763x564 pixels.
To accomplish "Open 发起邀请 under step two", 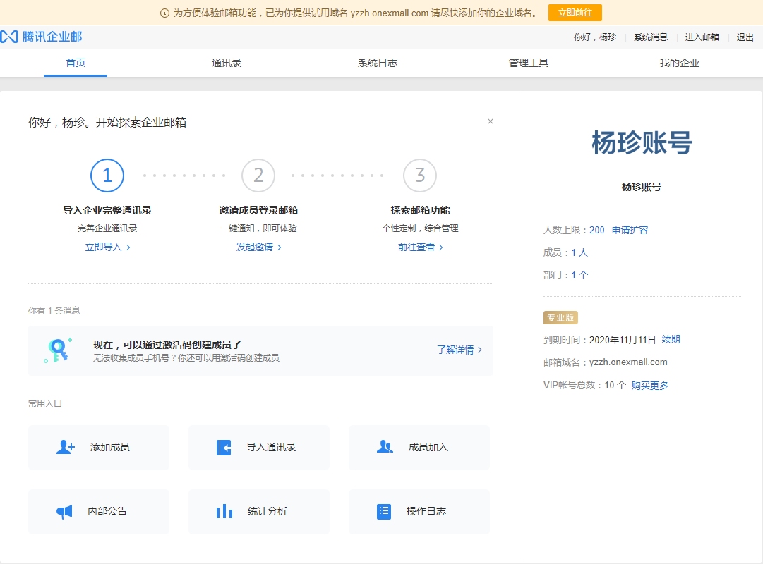I will pos(255,248).
